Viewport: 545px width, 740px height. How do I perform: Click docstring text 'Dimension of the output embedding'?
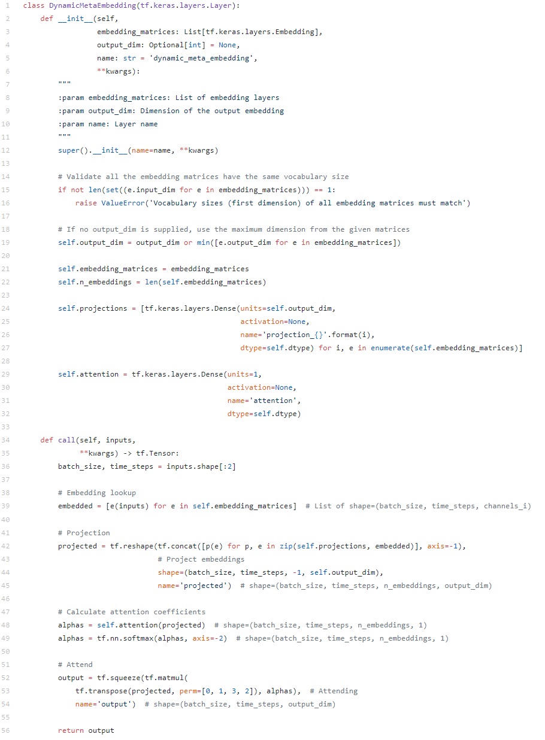pos(211,111)
